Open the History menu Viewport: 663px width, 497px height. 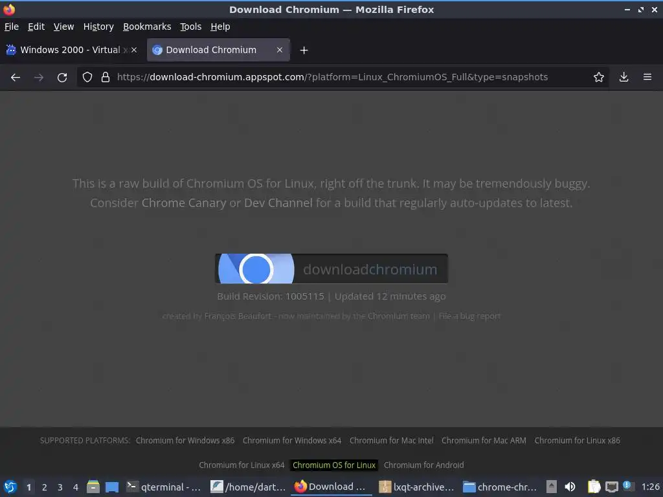pos(98,27)
